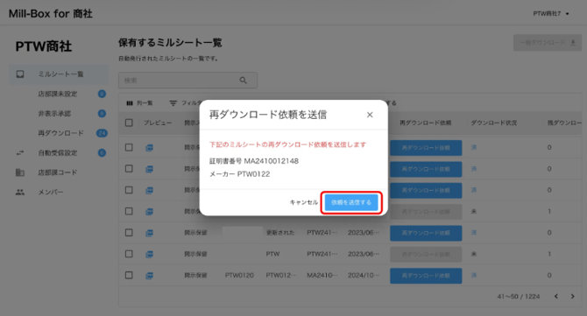Open ミルシート一覧 in the sidebar
The height and width of the screenshot is (316, 587).
pos(59,74)
